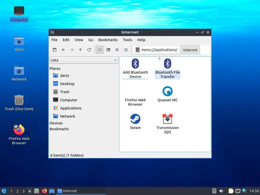
Task: Click the Internet path button
Action: click(x=190, y=50)
